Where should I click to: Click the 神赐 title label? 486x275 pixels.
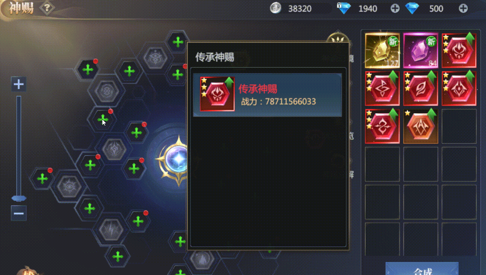tap(22, 8)
